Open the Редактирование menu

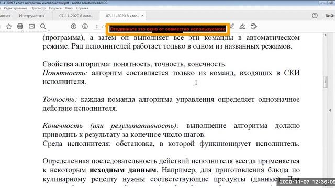coord(15,8)
